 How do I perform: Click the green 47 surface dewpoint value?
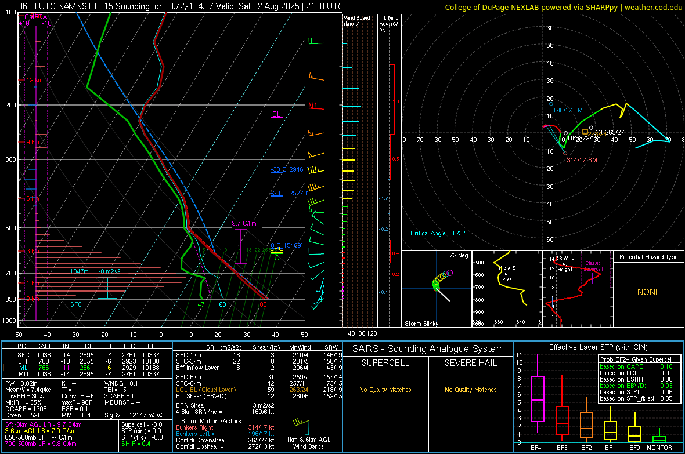tap(201, 305)
